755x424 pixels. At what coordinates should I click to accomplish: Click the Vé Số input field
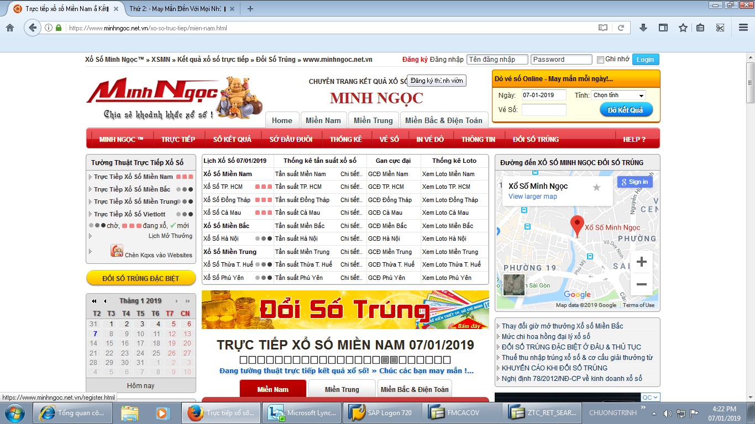pyautogui.click(x=544, y=110)
